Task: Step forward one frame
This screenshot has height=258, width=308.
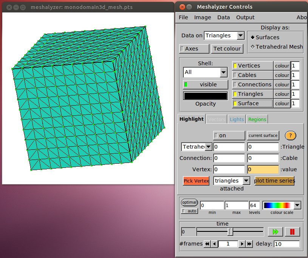Action: (x=242, y=244)
